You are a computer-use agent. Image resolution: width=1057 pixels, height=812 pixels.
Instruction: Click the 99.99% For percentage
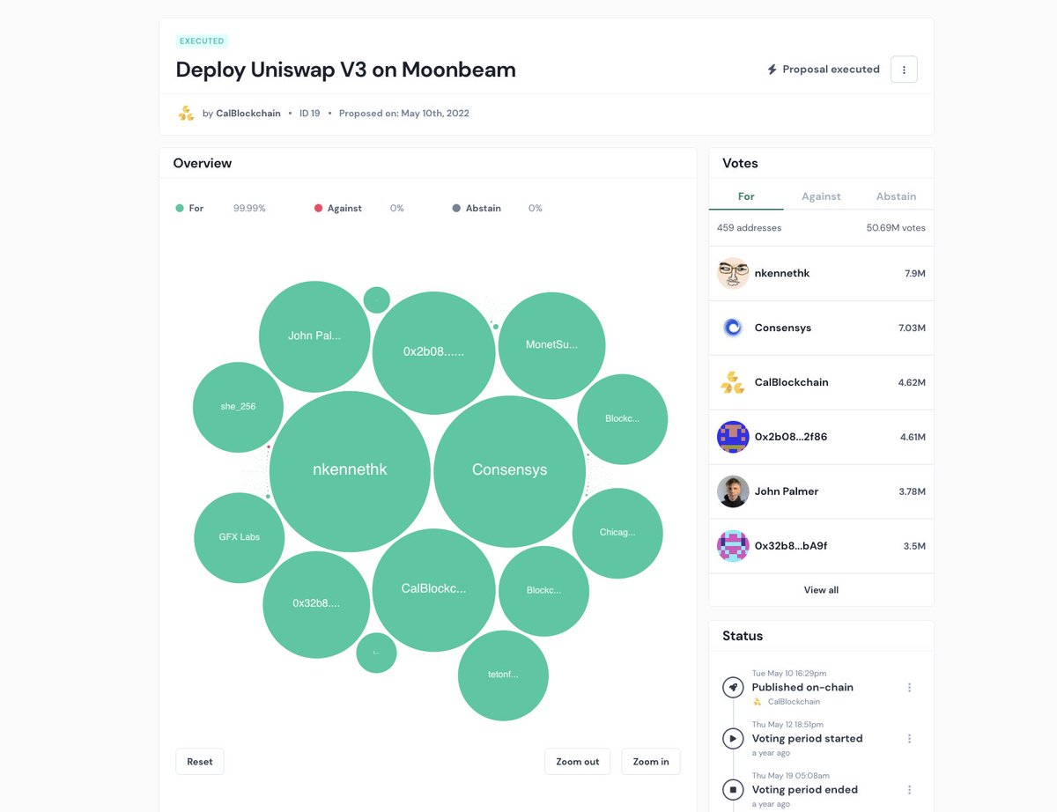tap(249, 209)
